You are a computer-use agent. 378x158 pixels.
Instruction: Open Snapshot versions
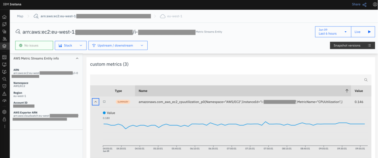[x=352, y=45]
